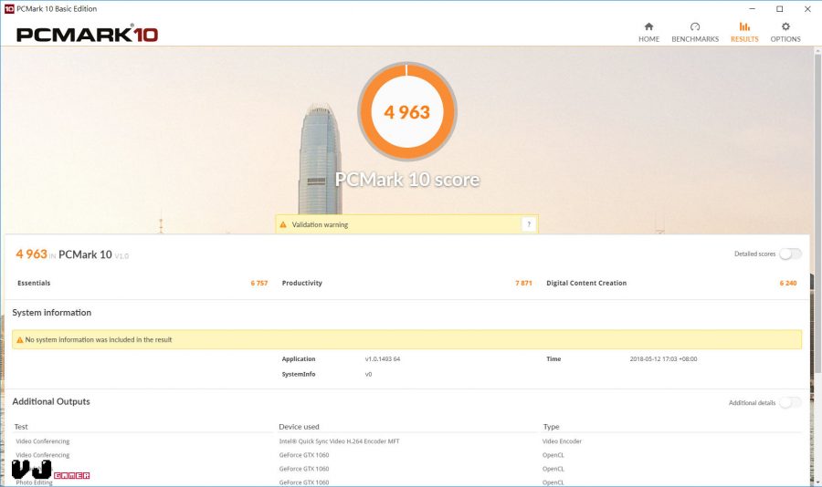Viewport: 822px width, 487px height.
Task: Click the no system information warning bar
Action: pyautogui.click(x=406, y=339)
